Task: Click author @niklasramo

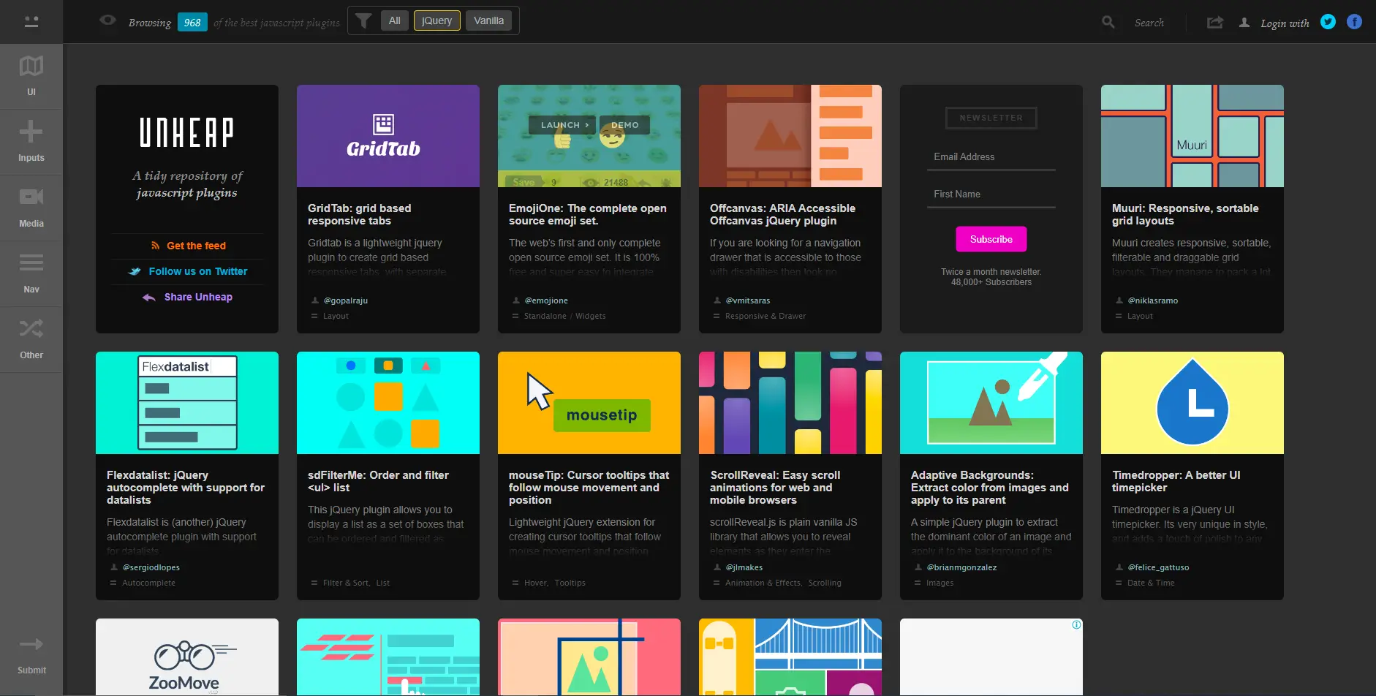Action: pyautogui.click(x=1153, y=300)
